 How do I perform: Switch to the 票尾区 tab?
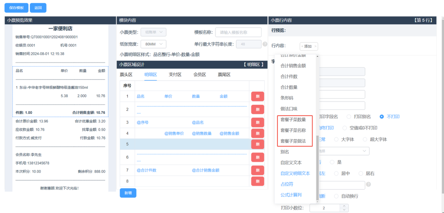224,75
